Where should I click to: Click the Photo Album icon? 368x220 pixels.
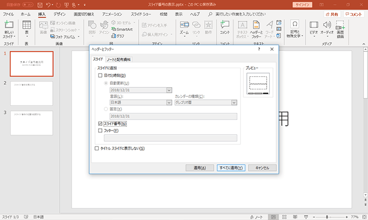(x=53, y=37)
